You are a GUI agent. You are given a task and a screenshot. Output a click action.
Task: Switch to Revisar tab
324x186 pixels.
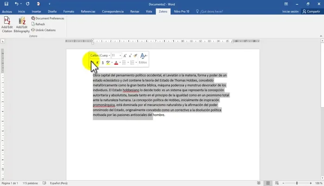pos(135,12)
